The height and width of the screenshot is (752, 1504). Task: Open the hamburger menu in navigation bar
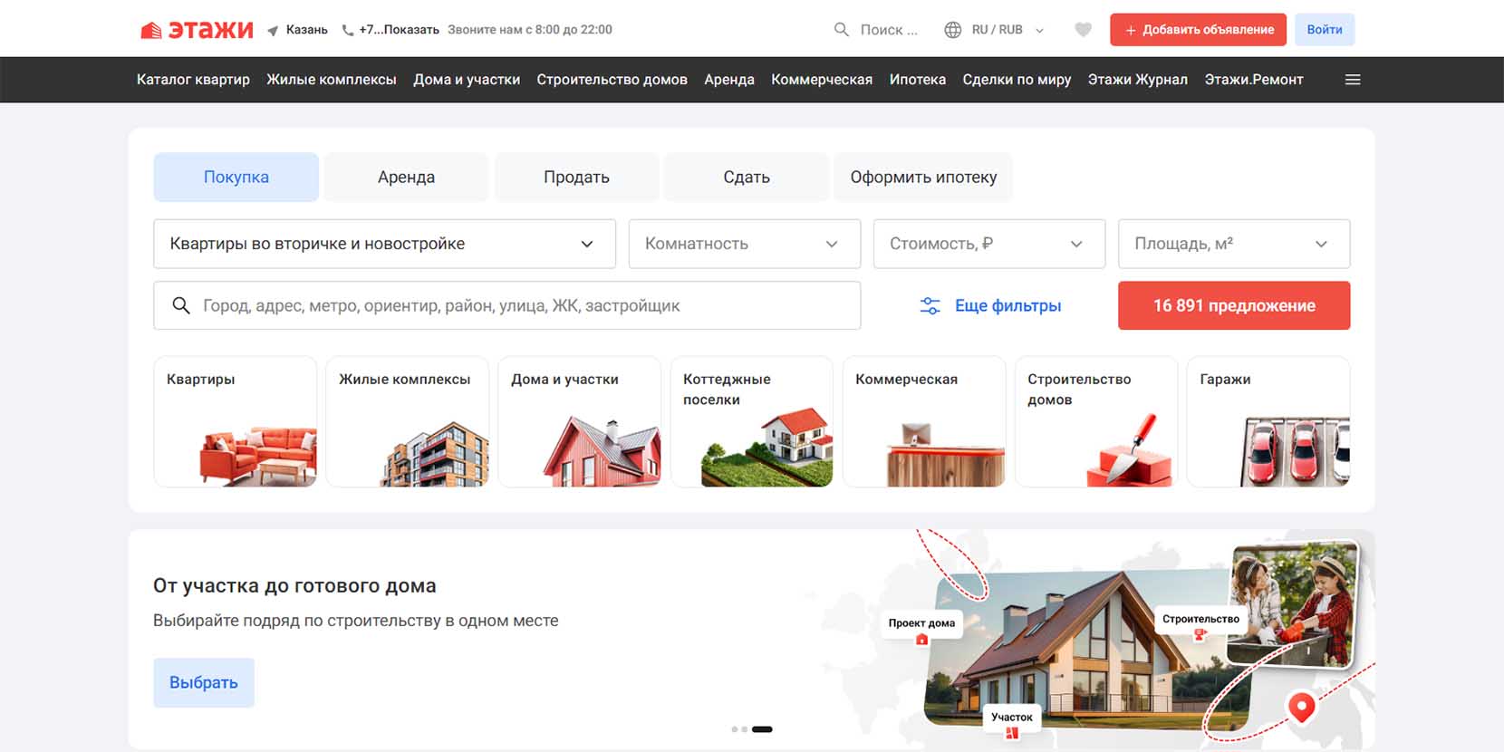pos(1353,80)
